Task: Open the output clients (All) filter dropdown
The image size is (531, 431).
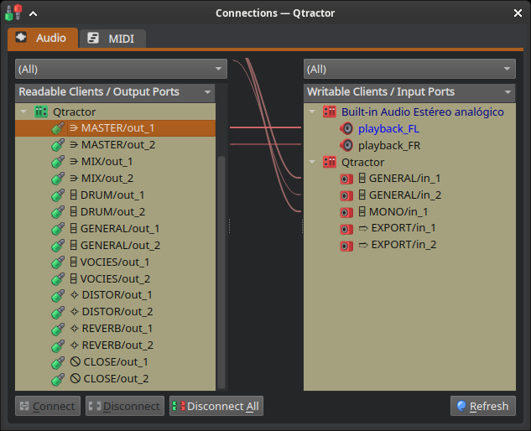Action: point(121,69)
